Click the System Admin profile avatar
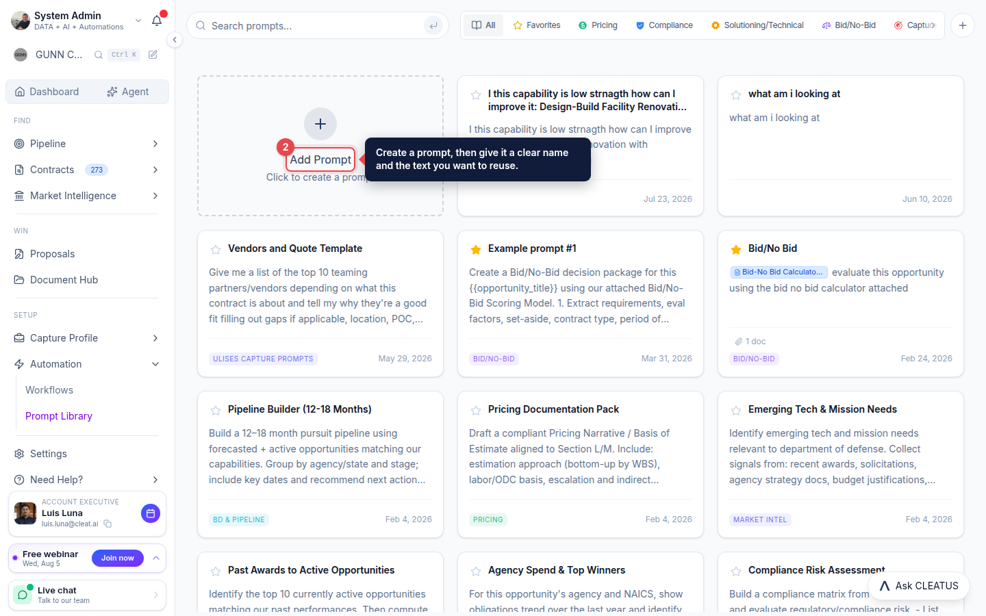Viewport: 986px width, 616px height. point(21,21)
